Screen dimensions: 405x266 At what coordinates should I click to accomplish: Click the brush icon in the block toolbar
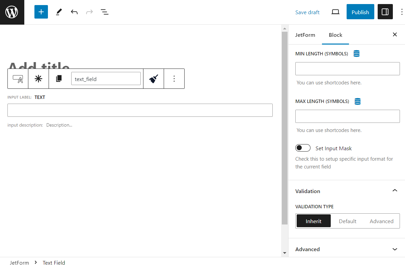pyautogui.click(x=154, y=78)
